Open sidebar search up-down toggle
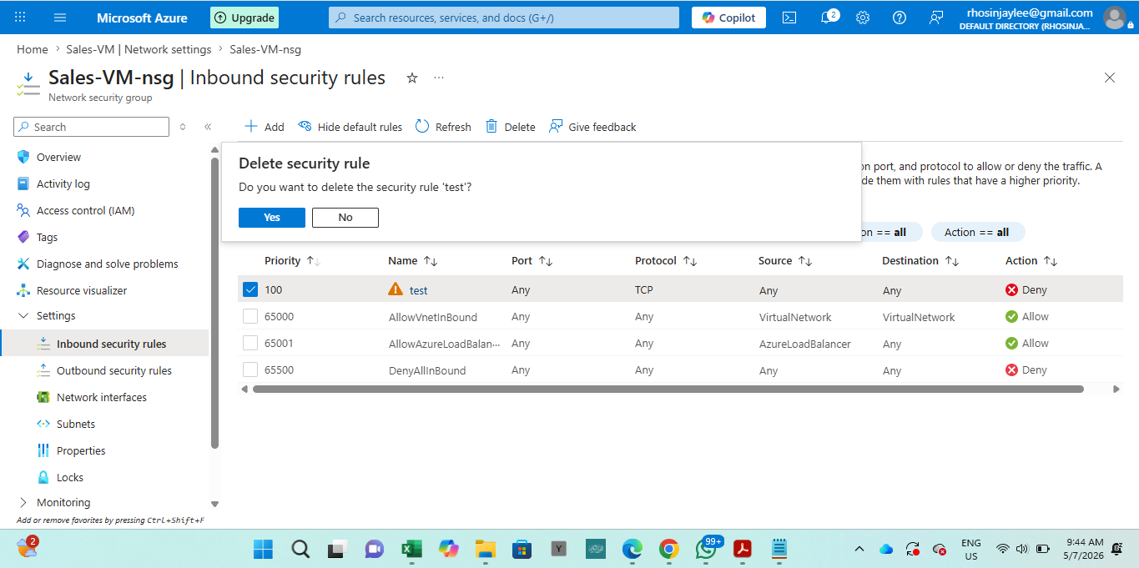 [183, 127]
